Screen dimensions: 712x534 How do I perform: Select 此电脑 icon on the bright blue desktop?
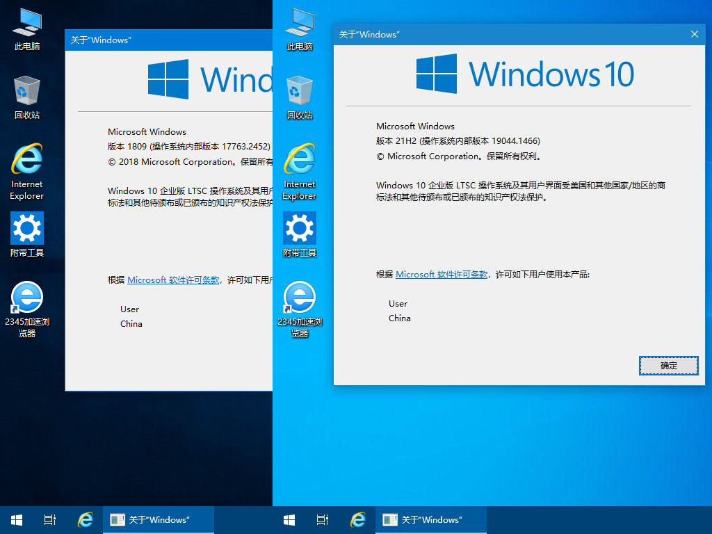[299, 29]
